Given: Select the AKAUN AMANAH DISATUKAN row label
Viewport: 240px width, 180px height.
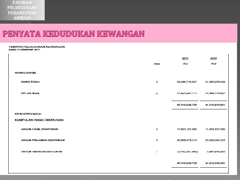Looking at the screenshot, I should click(x=41, y=152).
